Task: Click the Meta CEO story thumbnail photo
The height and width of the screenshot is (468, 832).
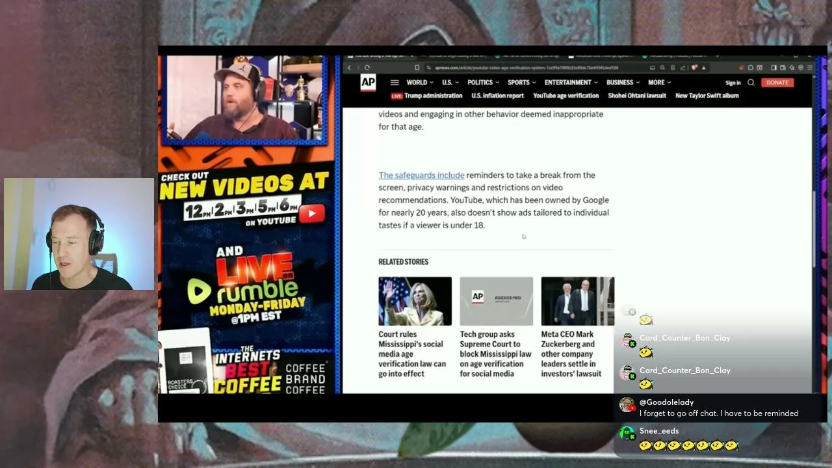Action: (577, 301)
